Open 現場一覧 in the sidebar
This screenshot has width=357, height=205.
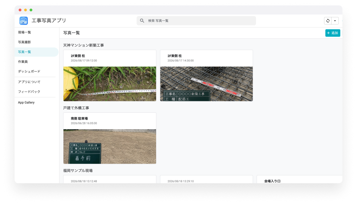[x=36, y=32]
